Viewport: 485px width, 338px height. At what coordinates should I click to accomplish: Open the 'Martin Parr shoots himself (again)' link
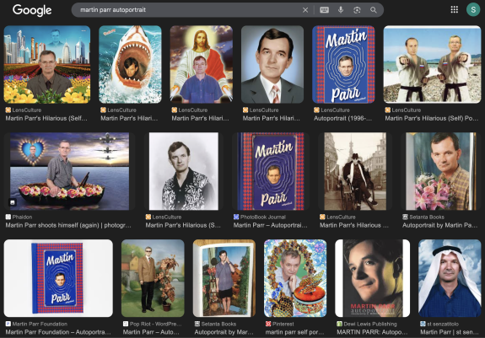point(68,225)
